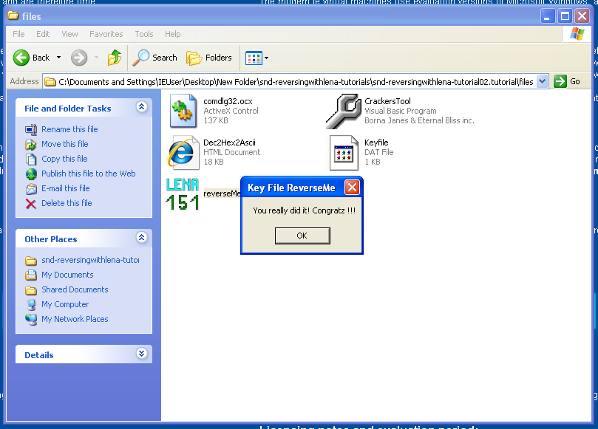Select the LENA 151 reverseMe icon

pos(183,194)
